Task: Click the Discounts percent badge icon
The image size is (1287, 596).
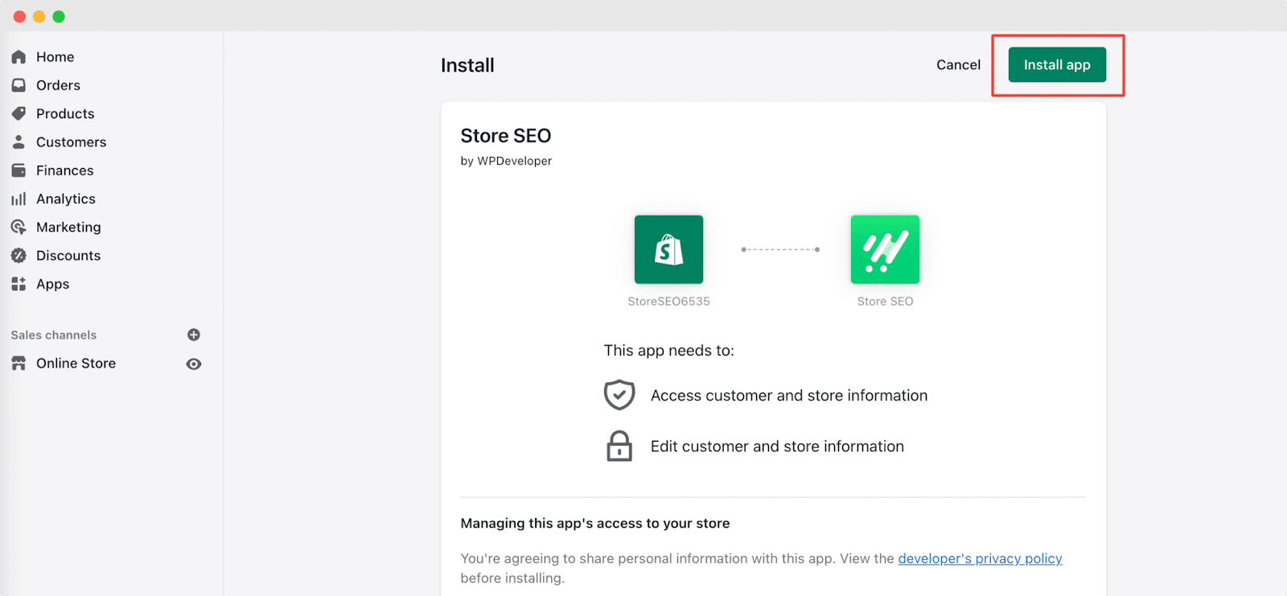Action: pyautogui.click(x=19, y=256)
